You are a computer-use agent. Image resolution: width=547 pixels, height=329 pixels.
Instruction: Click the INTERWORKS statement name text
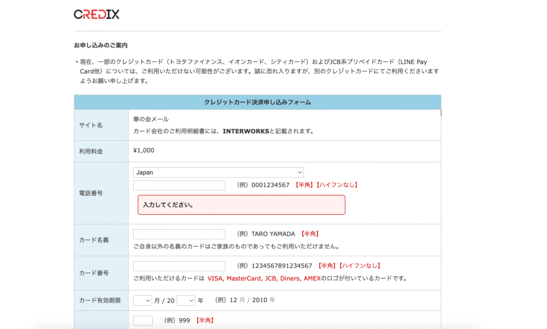pos(246,131)
